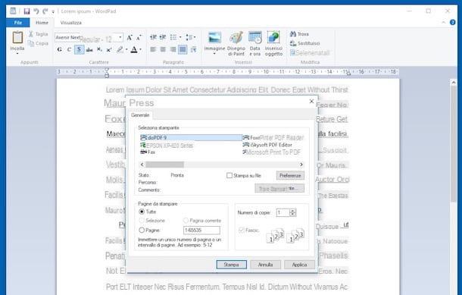Expand Incolla paste options arrow
This screenshot has width=462, height=295.
17,54
